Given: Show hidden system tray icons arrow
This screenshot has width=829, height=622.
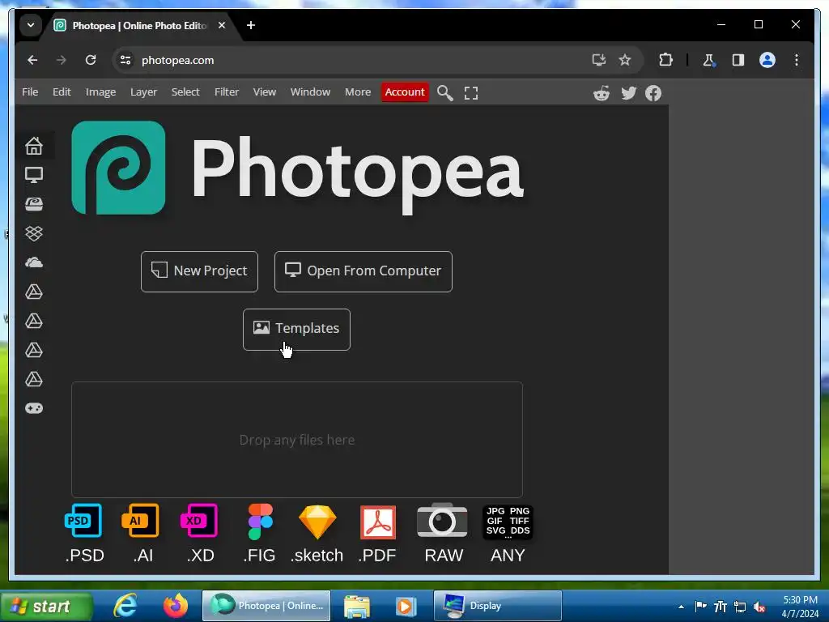Looking at the screenshot, I should click(681, 607).
